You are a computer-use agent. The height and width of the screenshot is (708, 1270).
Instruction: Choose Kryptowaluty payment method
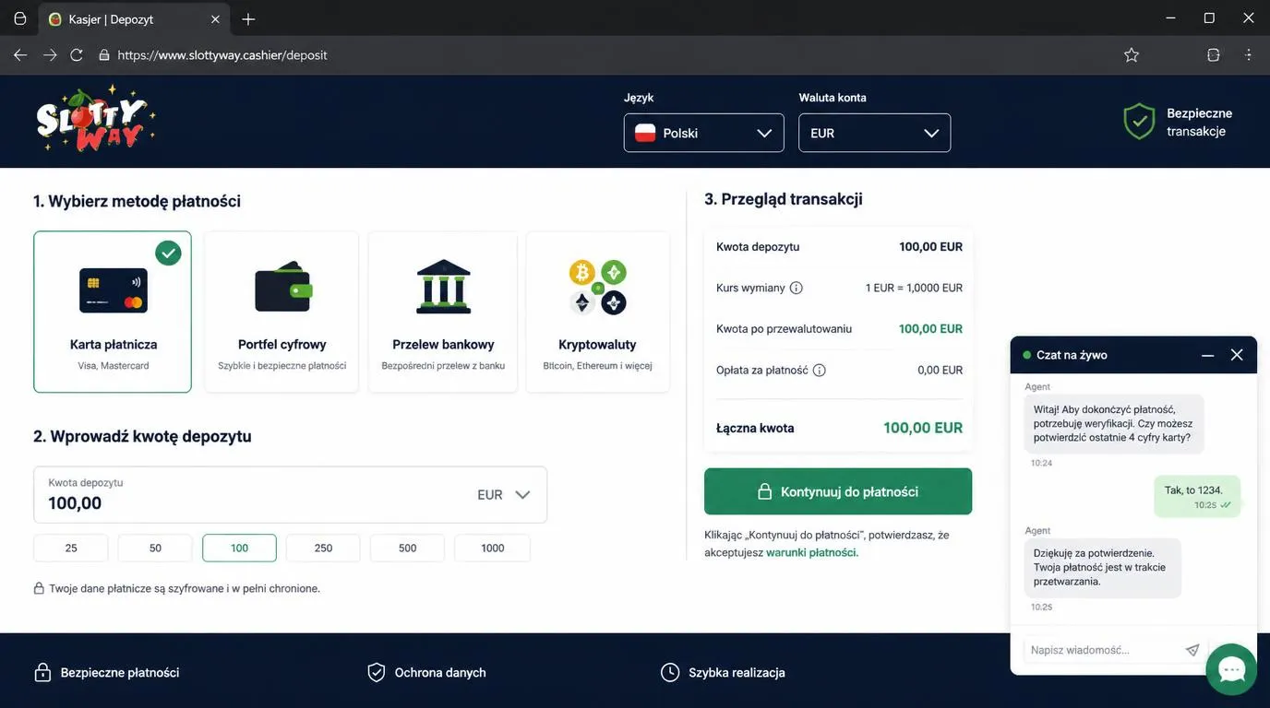[597, 312]
